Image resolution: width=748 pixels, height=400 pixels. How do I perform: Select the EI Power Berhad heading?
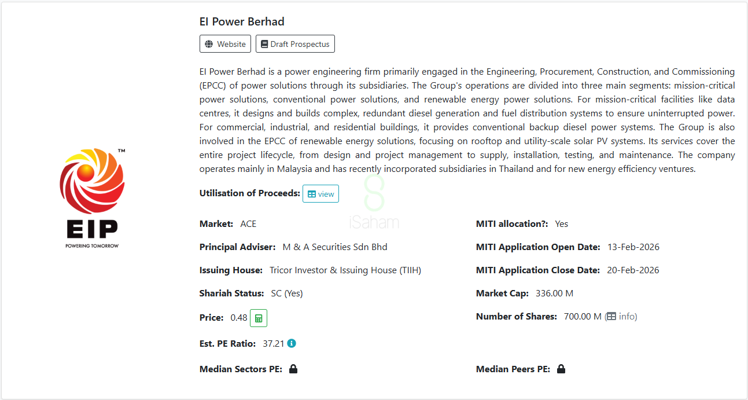242,21
